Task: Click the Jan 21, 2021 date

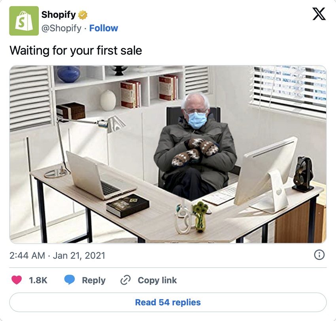Action: pyautogui.click(x=79, y=256)
